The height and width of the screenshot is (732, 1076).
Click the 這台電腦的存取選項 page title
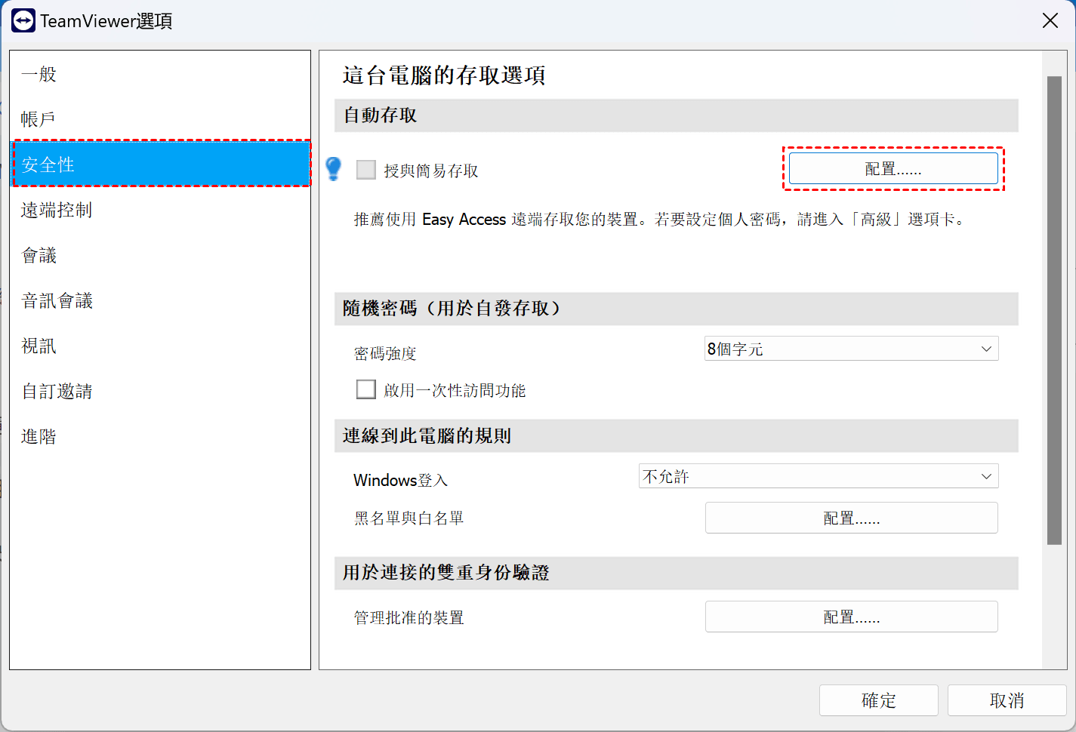click(x=444, y=75)
